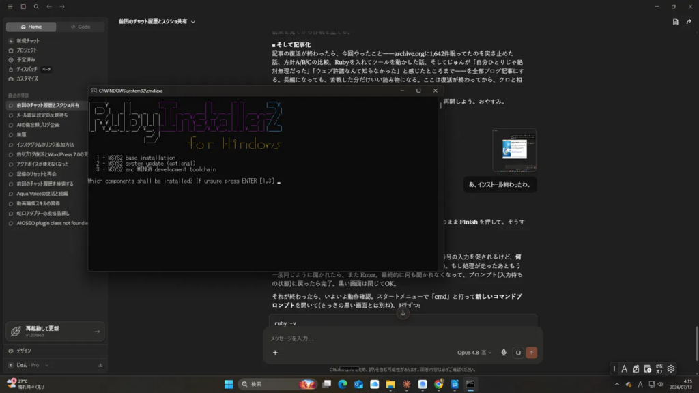The image size is (699, 393).
Task: Select chat 前回のチャット履歴とスクショ共有 in sidebar
Action: point(48,105)
